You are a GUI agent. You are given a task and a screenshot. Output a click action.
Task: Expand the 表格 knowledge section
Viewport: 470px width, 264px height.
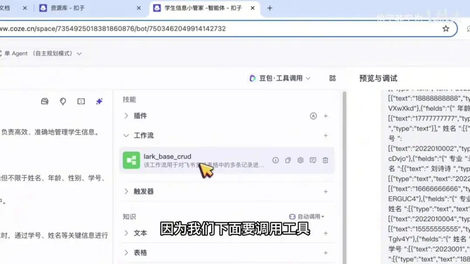(126, 253)
